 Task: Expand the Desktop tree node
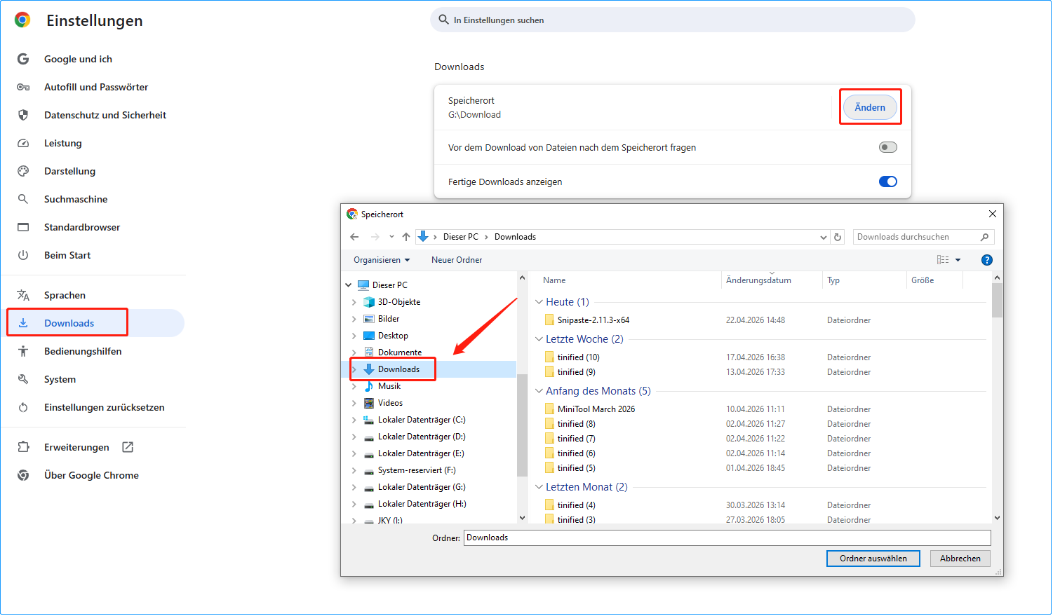(354, 336)
